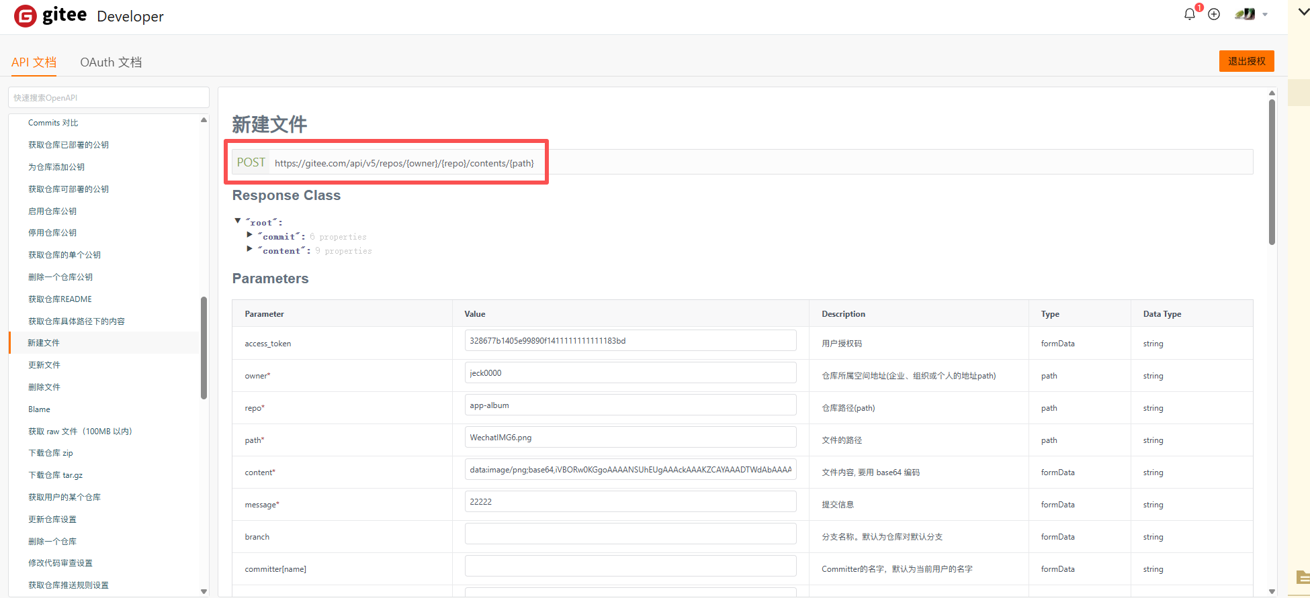Screen dimensions: 1310x598
Task: Click the Developer header text
Action: pyautogui.click(x=130, y=16)
